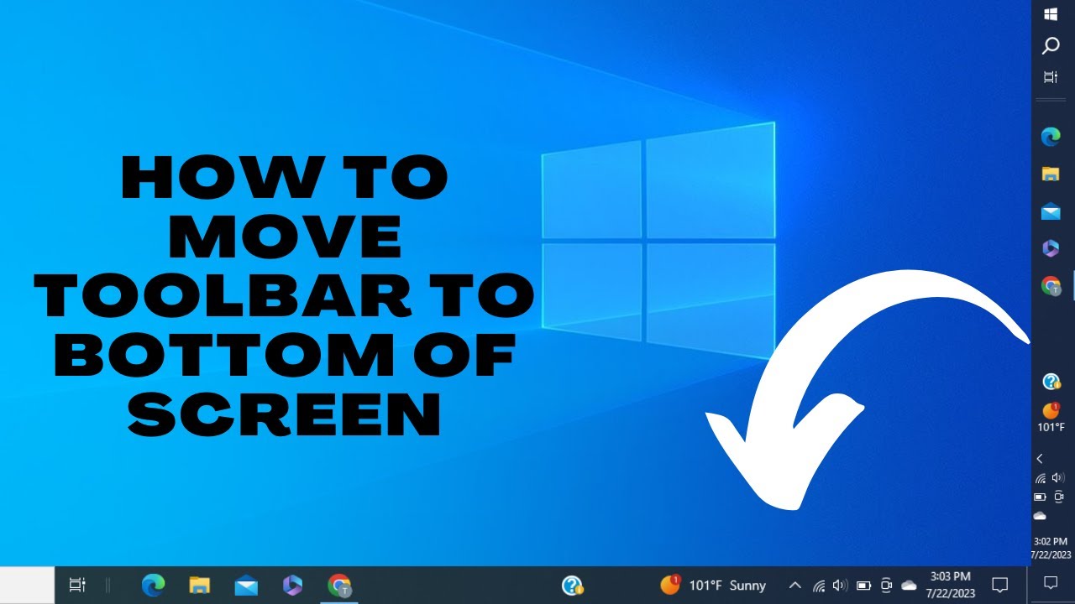
Task: Open Action Center below the 3:02 PM clock
Action: point(1051,582)
